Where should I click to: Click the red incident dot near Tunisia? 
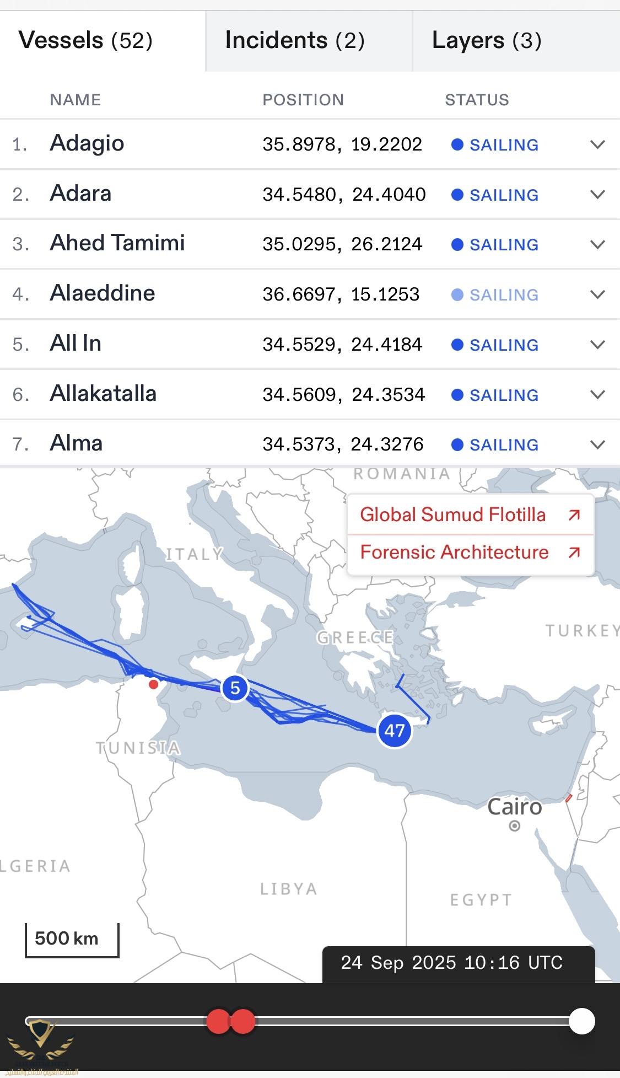click(154, 684)
